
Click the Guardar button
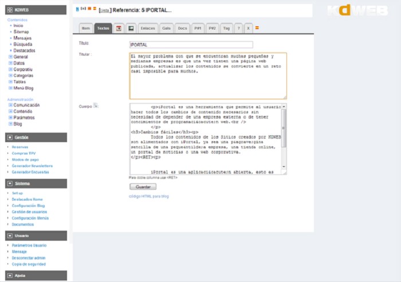pyautogui.click(x=143, y=187)
